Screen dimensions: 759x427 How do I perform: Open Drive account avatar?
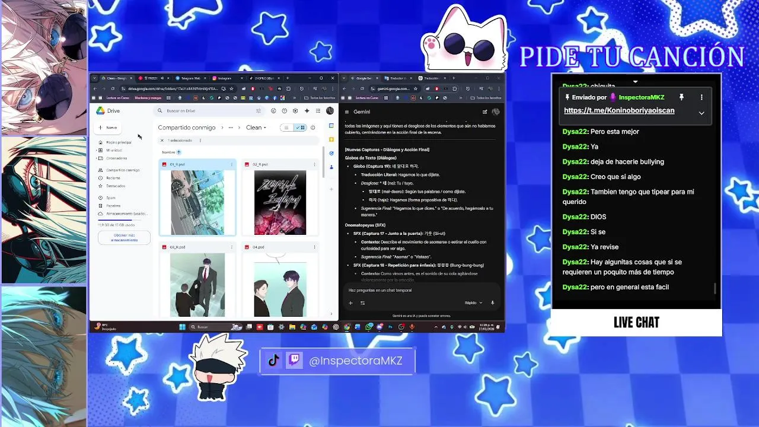pyautogui.click(x=329, y=111)
